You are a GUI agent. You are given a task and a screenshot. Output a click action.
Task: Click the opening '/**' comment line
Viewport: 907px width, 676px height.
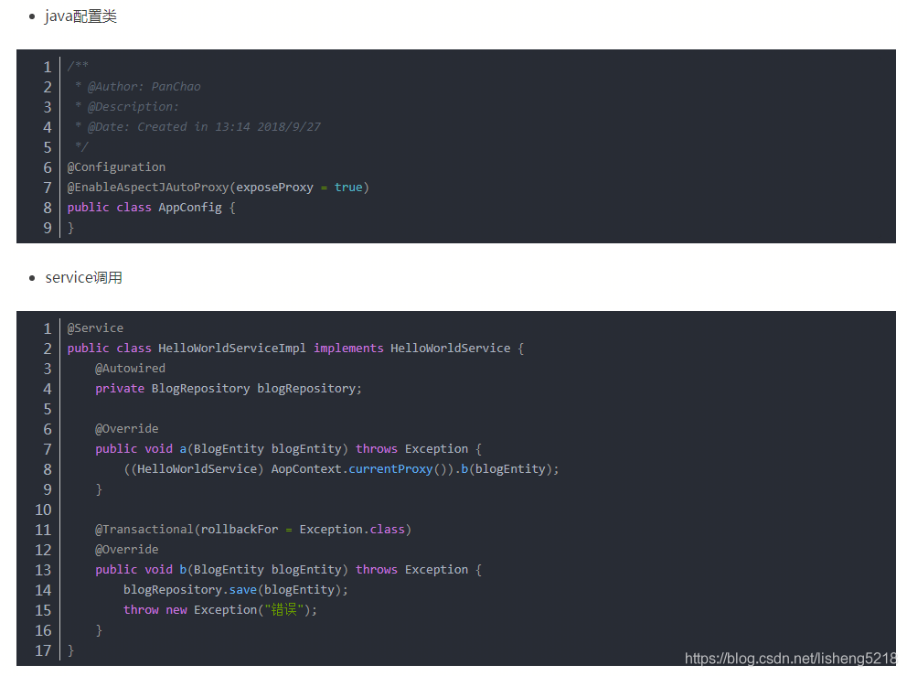click(x=78, y=67)
